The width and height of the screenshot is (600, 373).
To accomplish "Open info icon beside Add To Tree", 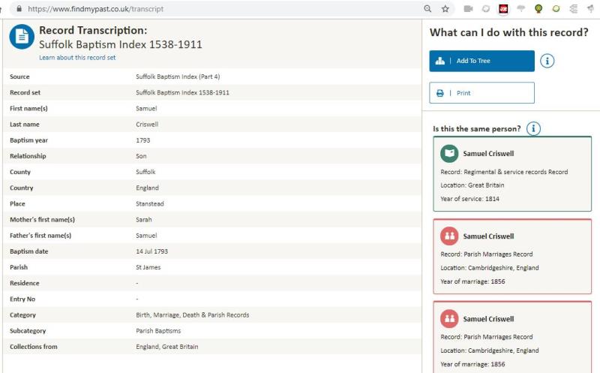I will point(547,61).
